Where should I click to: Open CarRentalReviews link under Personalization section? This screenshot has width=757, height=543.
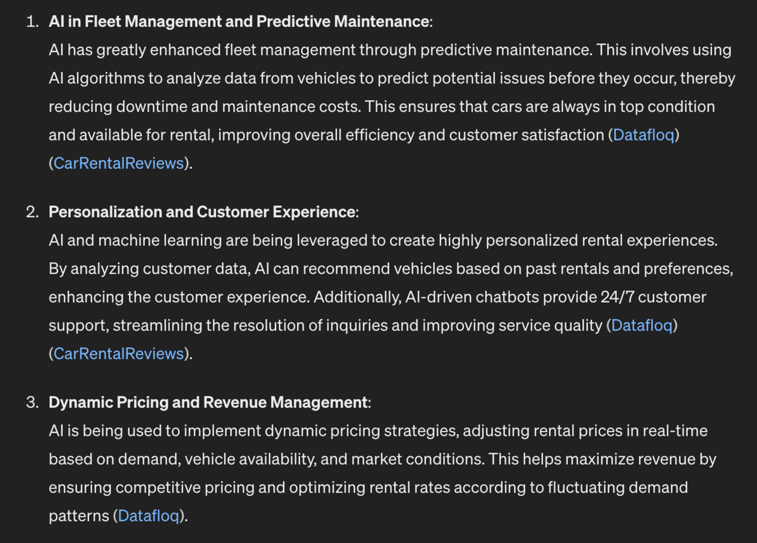[x=118, y=354]
